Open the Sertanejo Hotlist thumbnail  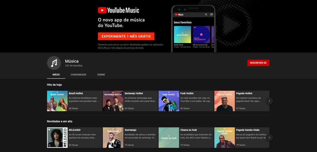tap(113, 101)
